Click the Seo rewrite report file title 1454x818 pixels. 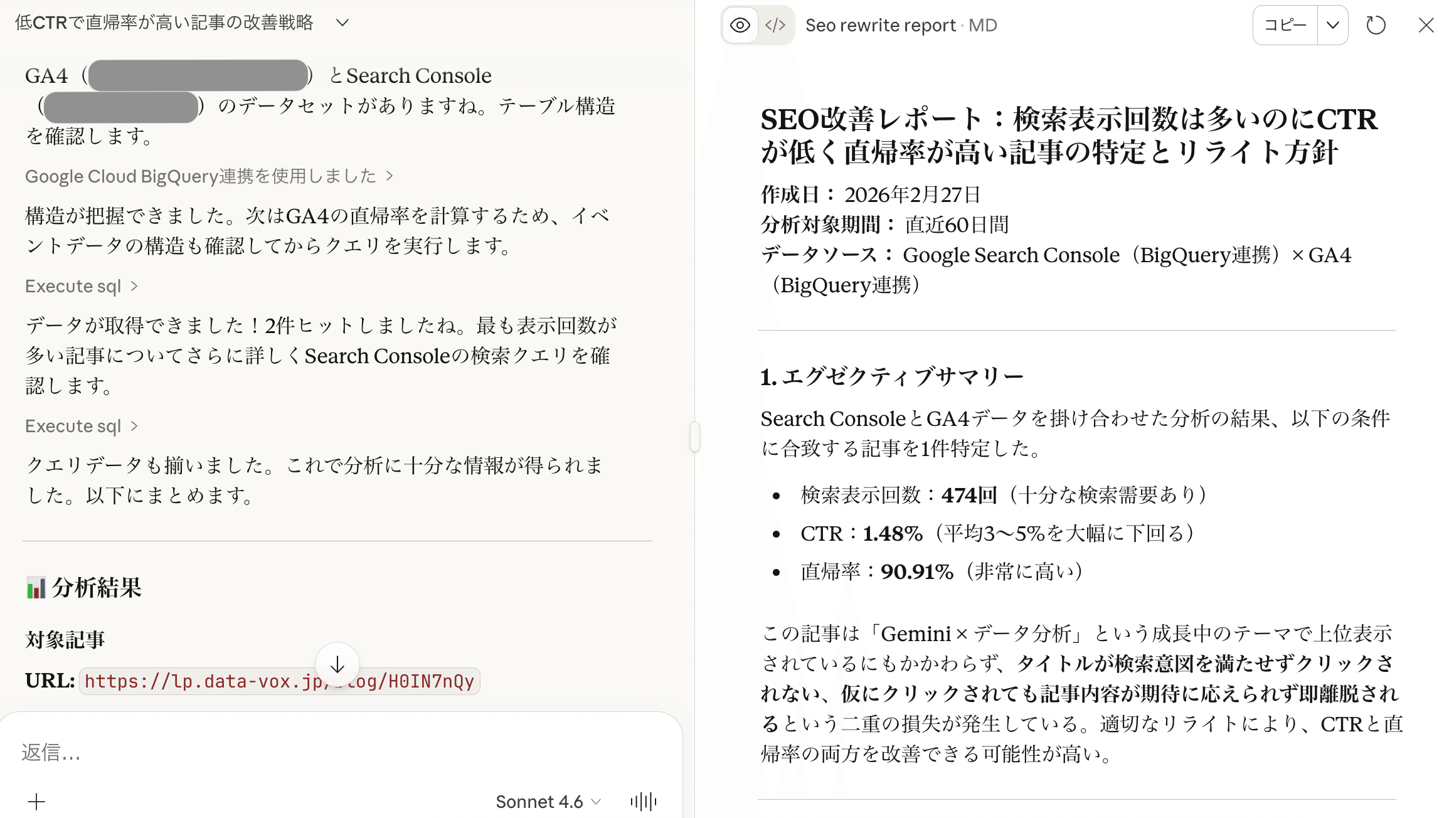[901, 25]
